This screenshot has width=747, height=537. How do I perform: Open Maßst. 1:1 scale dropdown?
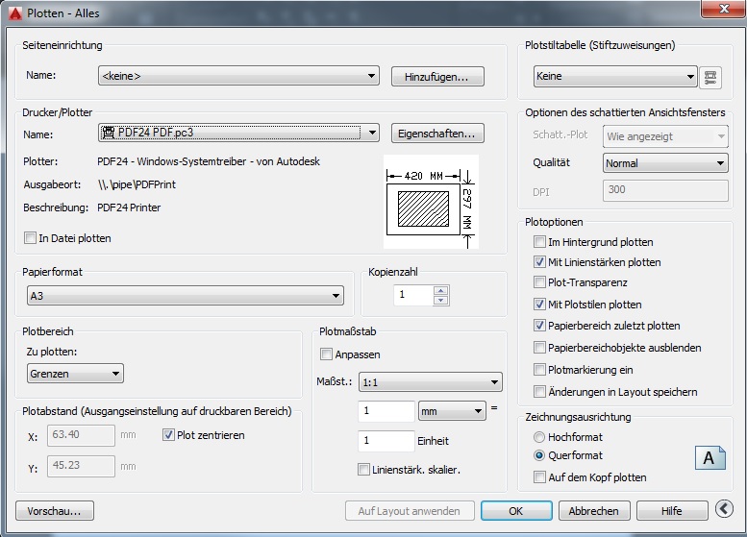pos(430,382)
